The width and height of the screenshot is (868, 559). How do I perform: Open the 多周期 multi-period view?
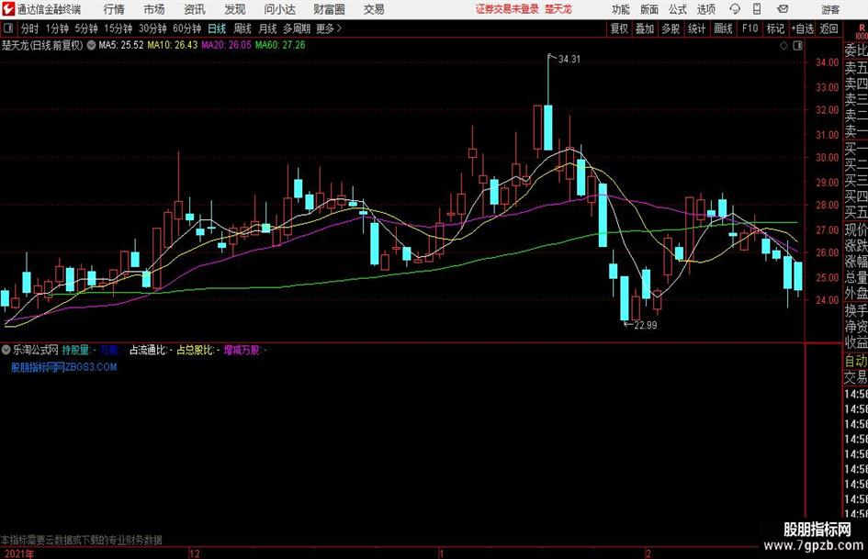coord(297,28)
